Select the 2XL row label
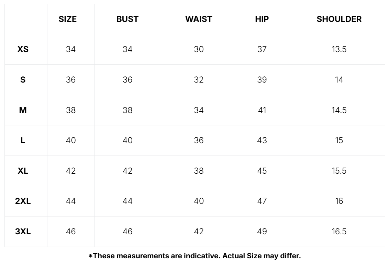 point(23,201)
